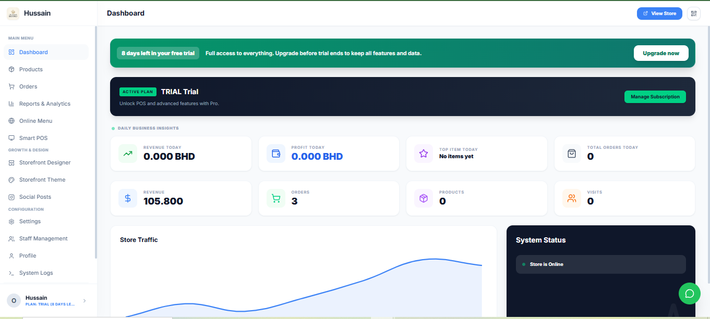This screenshot has width=710, height=319.
Task: Click the Revenue Today trending arrow icon
Action: click(x=128, y=154)
